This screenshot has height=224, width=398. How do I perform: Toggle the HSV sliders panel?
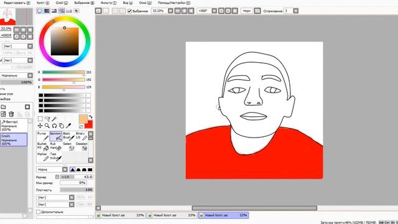click(x=54, y=11)
